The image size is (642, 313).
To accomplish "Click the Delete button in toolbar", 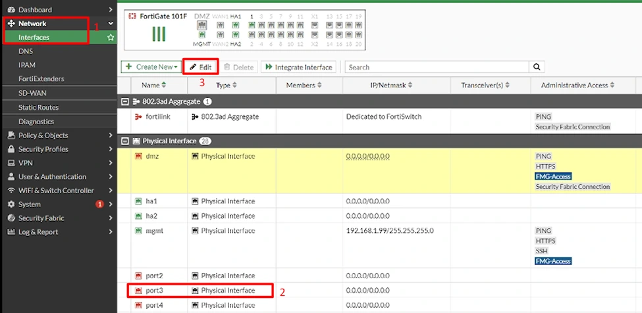I will [x=239, y=67].
